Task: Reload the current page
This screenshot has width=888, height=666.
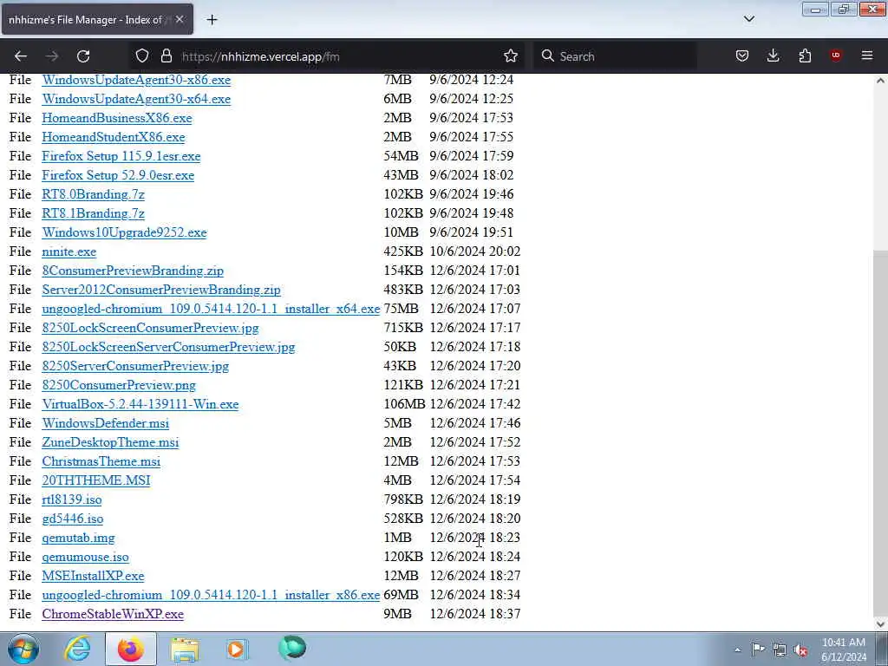Action: 83,56
